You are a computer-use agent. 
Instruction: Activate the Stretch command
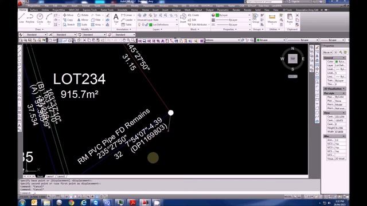[x=69, y=25]
